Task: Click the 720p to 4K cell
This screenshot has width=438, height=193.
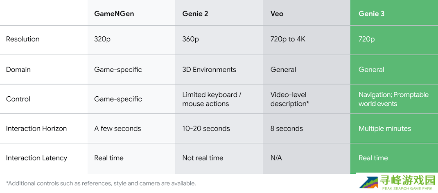Action: [288, 39]
